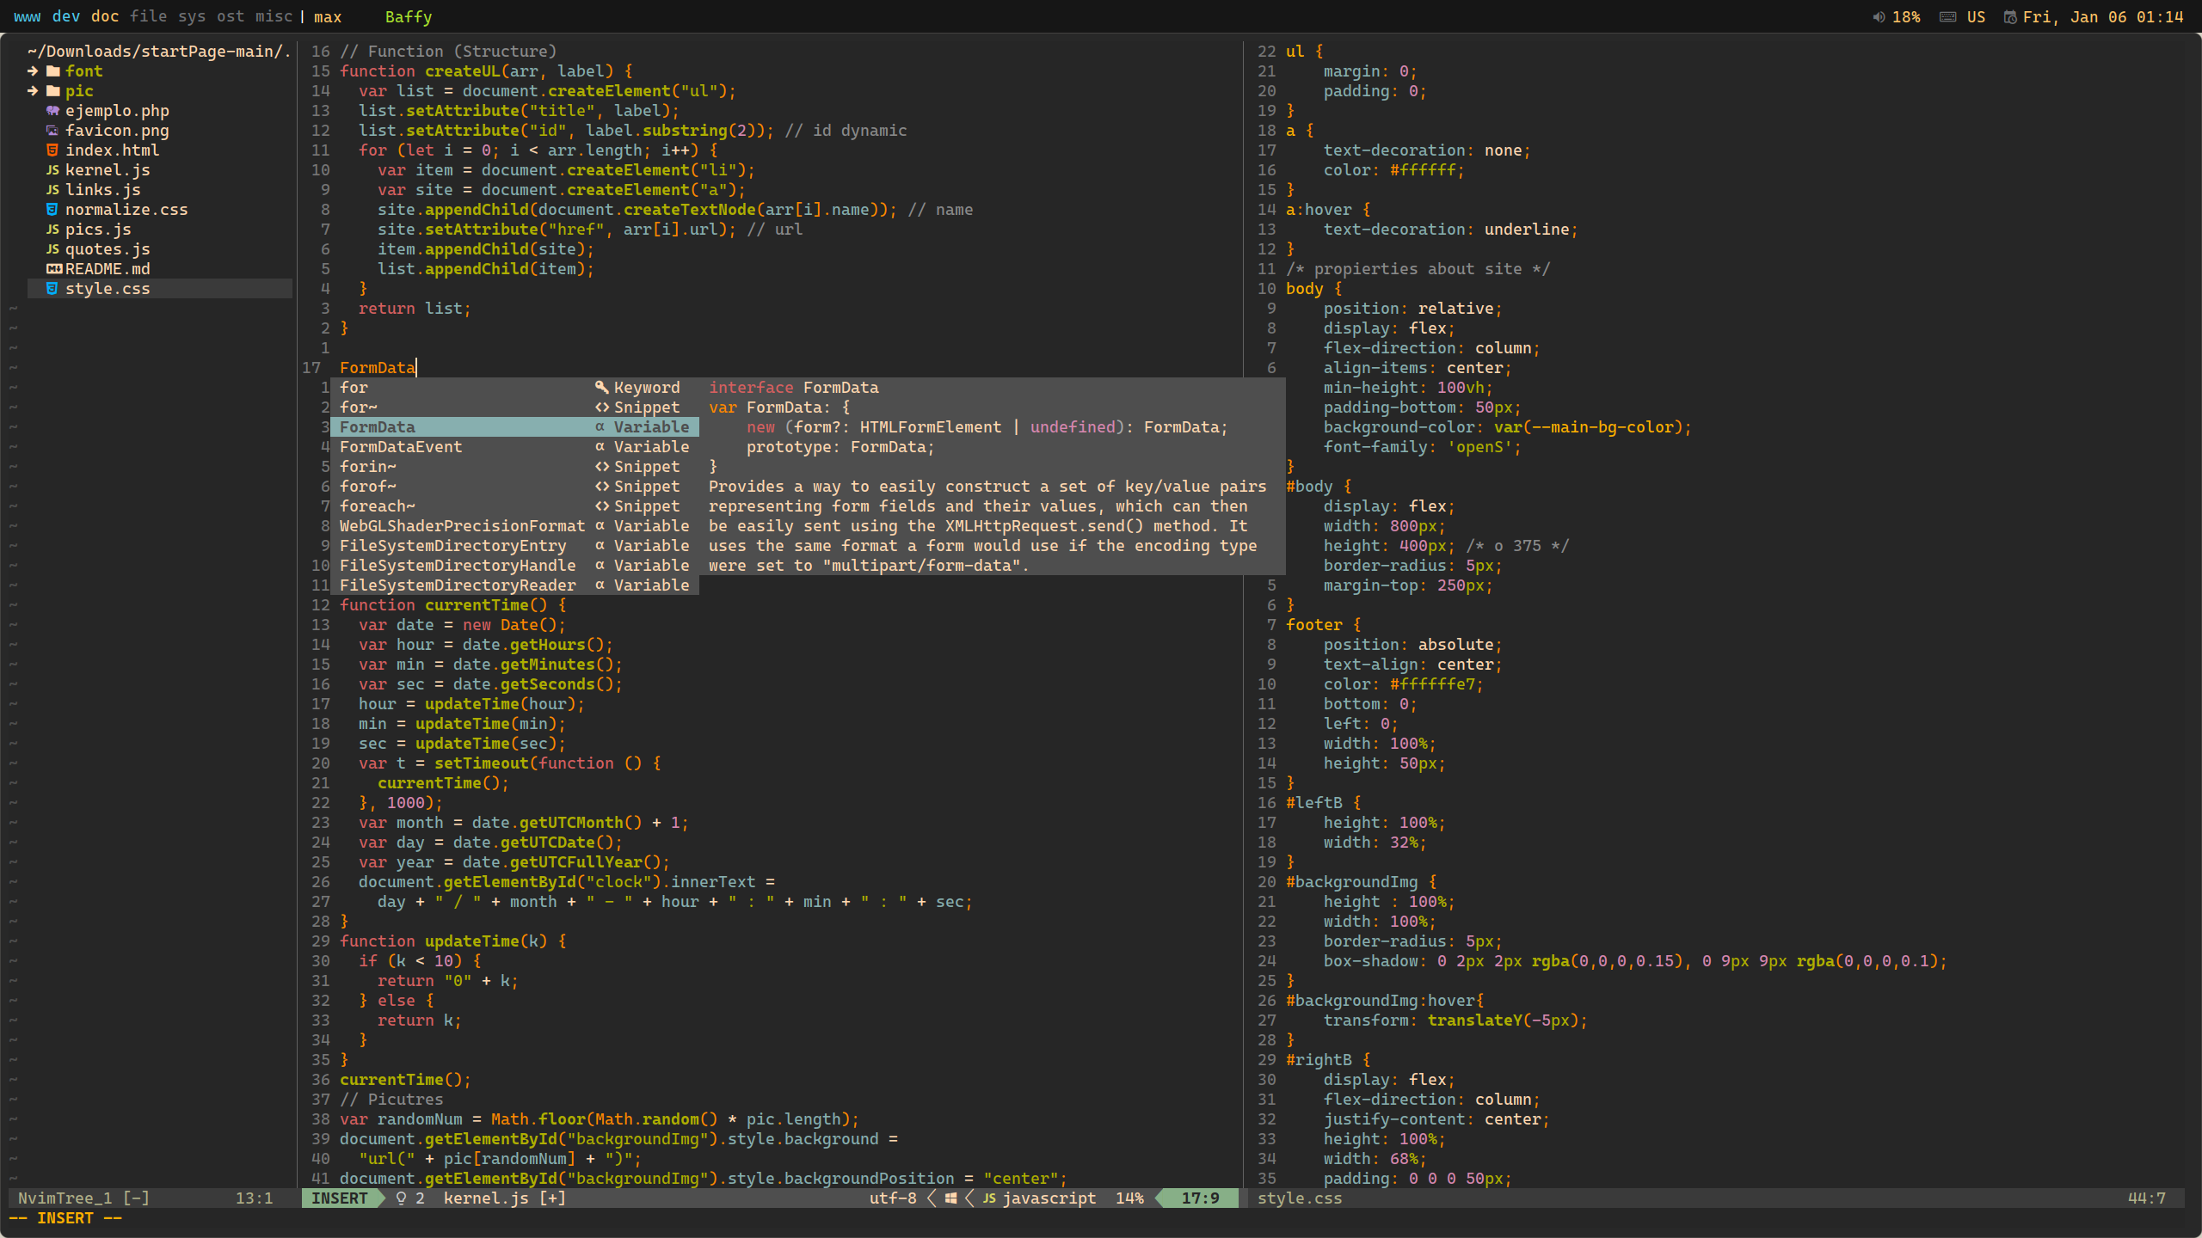Click the HTML5 icon beside index.html
Screen dimensions: 2202x1238
pos(52,150)
